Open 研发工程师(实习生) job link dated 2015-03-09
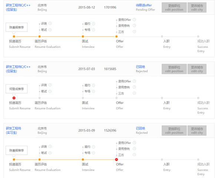The image size is (215, 178). [13, 131]
